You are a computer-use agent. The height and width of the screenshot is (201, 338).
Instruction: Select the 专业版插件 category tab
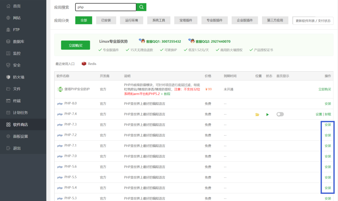coord(215,20)
